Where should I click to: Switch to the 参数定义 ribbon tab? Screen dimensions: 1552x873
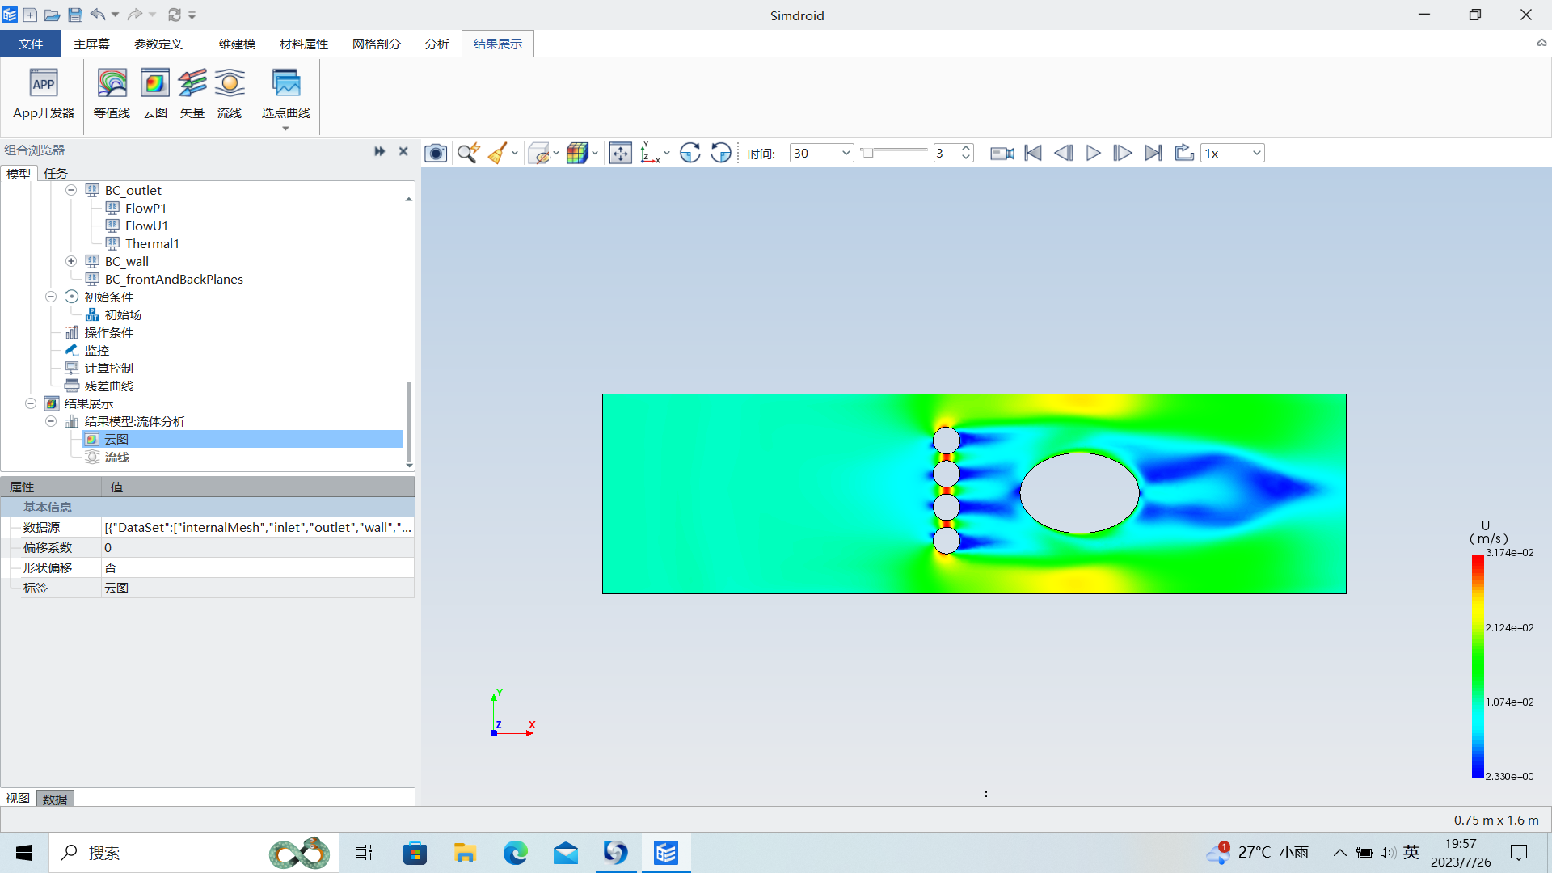coord(158,44)
